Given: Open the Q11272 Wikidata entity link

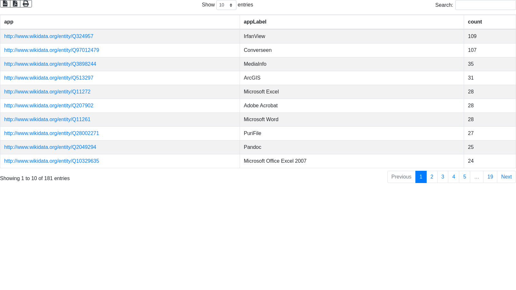Looking at the screenshot, I should click(x=47, y=92).
